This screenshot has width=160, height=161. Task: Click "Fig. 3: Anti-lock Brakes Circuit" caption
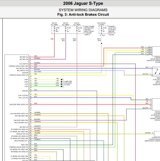83,14
